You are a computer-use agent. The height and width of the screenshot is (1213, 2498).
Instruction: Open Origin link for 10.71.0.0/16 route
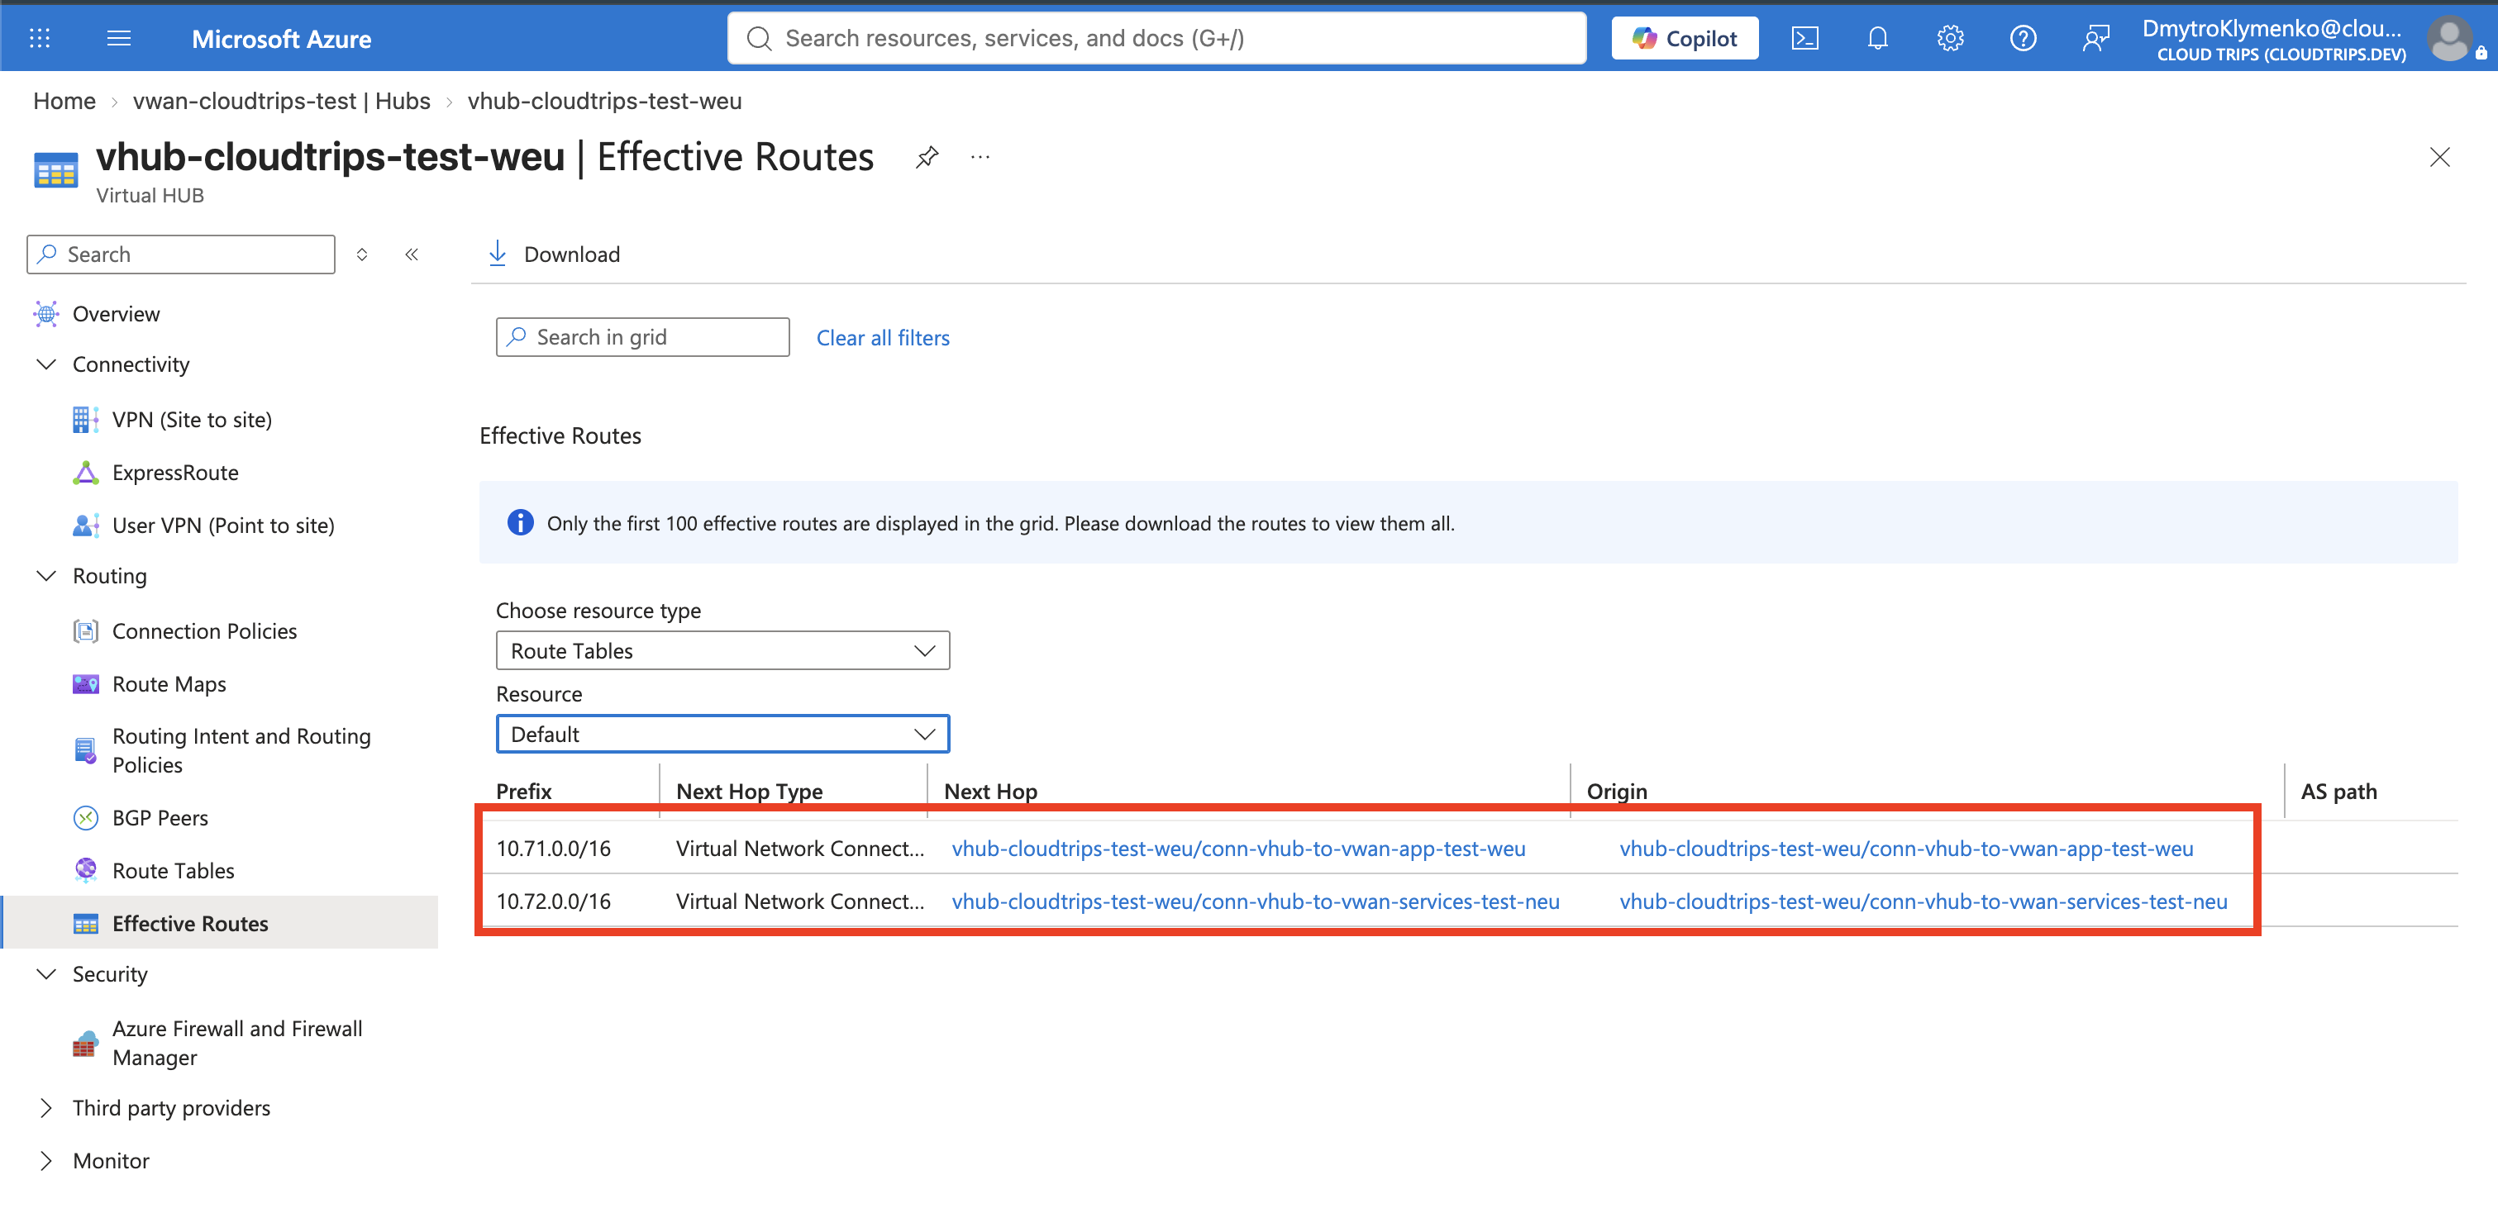1905,849
